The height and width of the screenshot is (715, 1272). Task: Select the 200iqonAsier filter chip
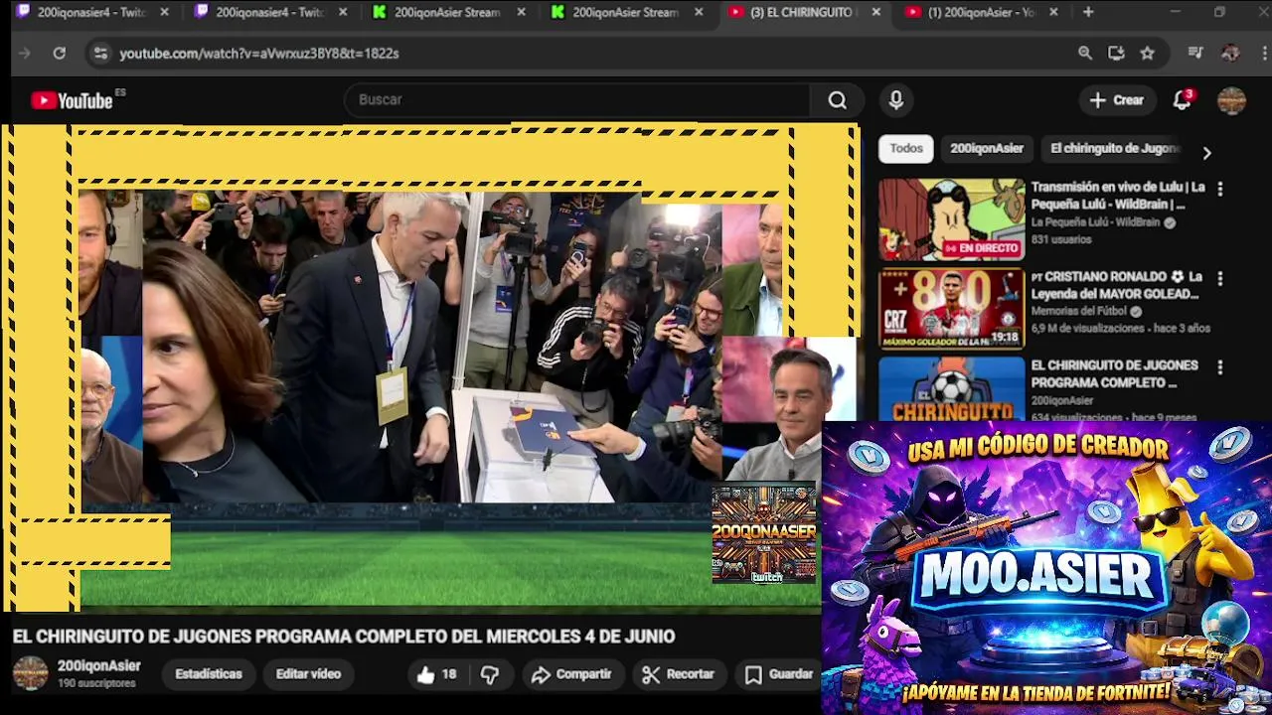pyautogui.click(x=987, y=148)
